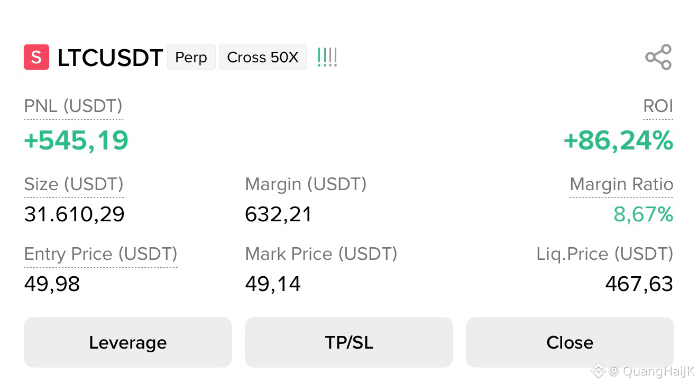
Task: Tap the Size (USDT) label
Action: point(74,184)
